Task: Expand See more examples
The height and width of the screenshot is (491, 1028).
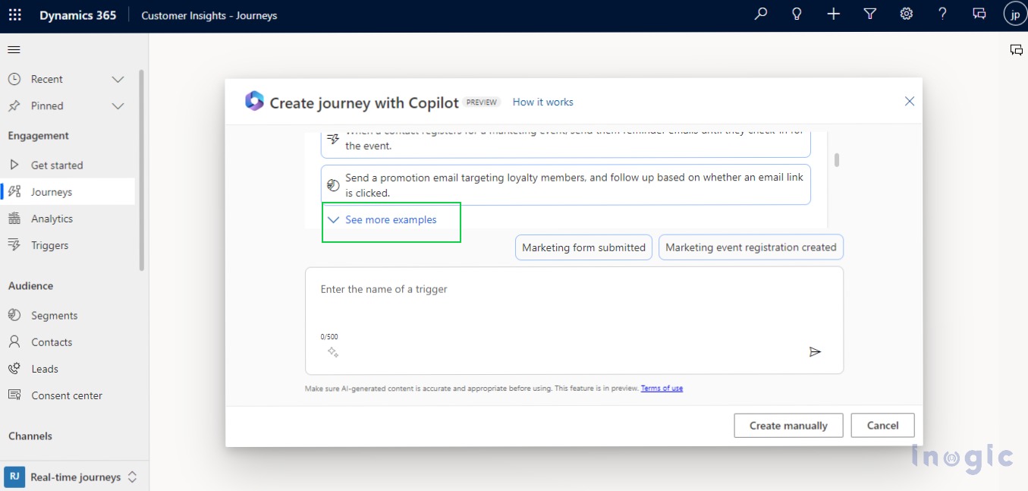Action: pos(382,220)
